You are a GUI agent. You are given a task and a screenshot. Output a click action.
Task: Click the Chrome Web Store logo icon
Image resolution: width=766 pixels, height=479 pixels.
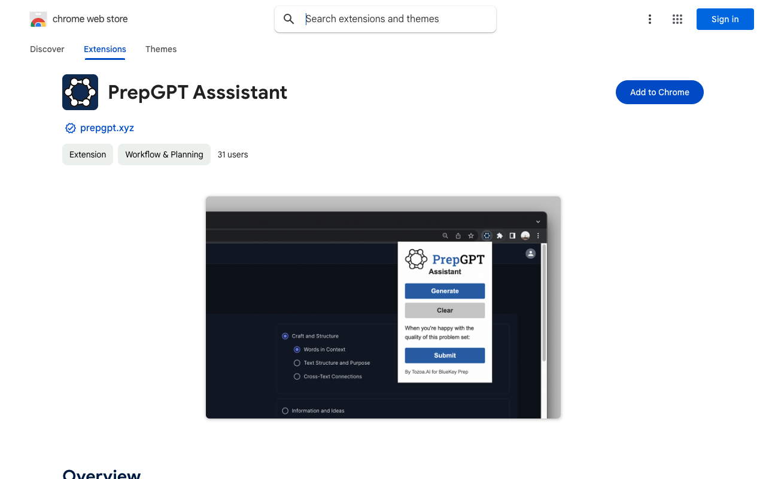click(38, 19)
